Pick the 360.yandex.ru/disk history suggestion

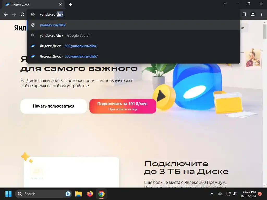pos(134,46)
